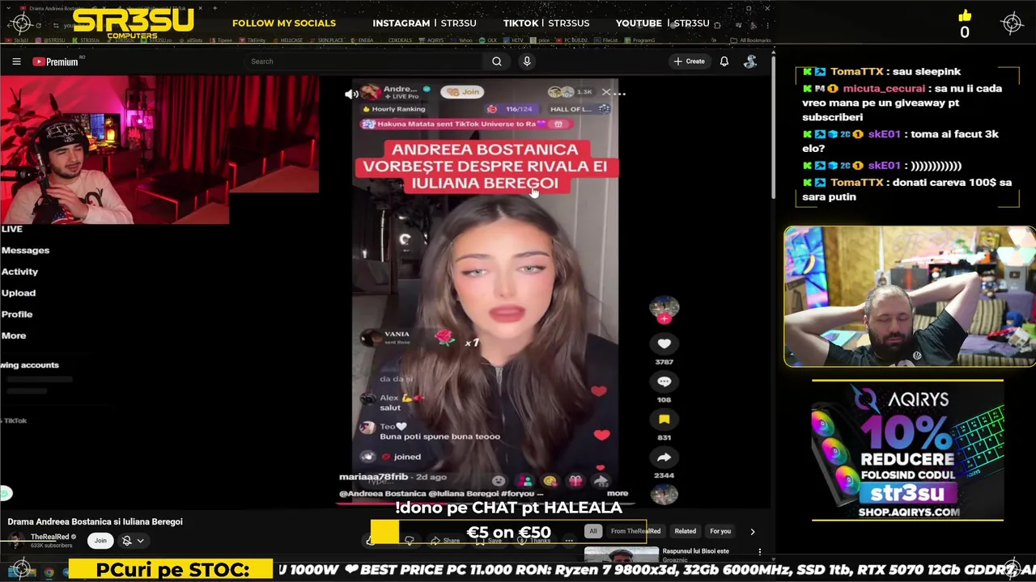Open TikTok comments bubble icon
This screenshot has height=582, width=1036.
[x=664, y=382]
